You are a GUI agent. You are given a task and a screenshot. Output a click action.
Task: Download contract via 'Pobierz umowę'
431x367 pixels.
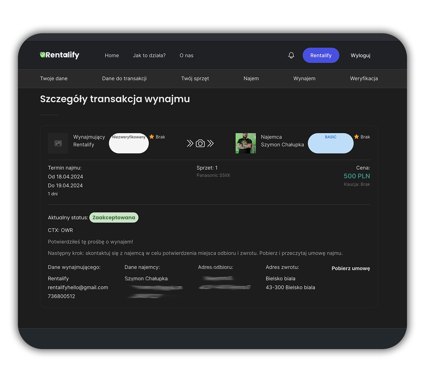coord(351,268)
